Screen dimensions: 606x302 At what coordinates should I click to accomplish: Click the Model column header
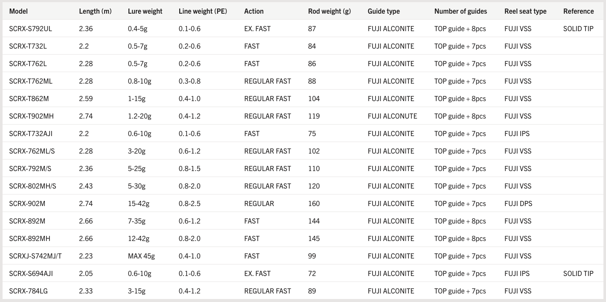[x=18, y=11]
